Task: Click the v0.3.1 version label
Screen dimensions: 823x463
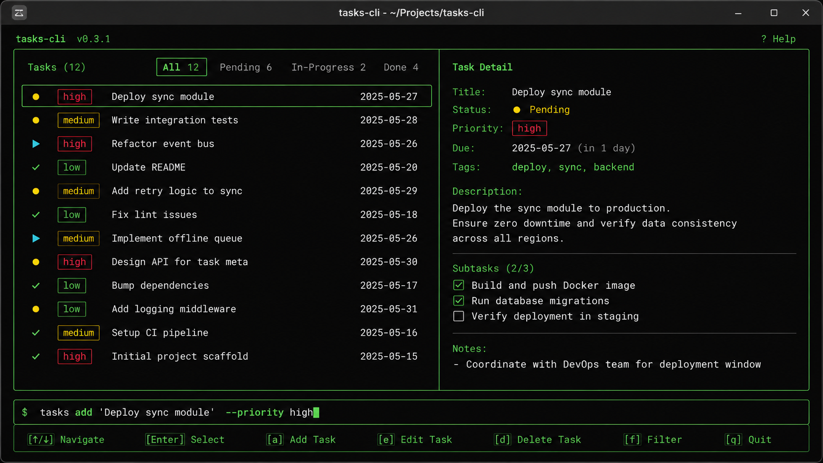Action: point(94,39)
